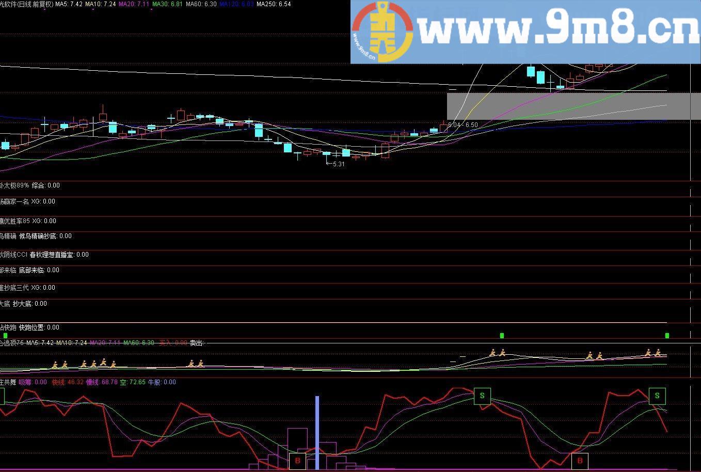Click the 空: 72.65 indicator label
701x472 pixels.
[x=133, y=383]
